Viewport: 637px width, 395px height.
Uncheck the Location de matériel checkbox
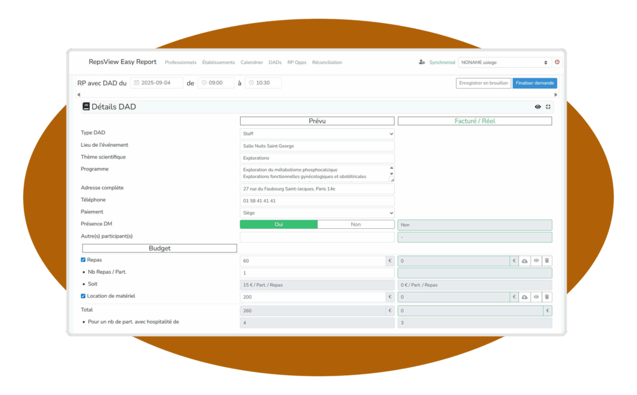pyautogui.click(x=84, y=296)
